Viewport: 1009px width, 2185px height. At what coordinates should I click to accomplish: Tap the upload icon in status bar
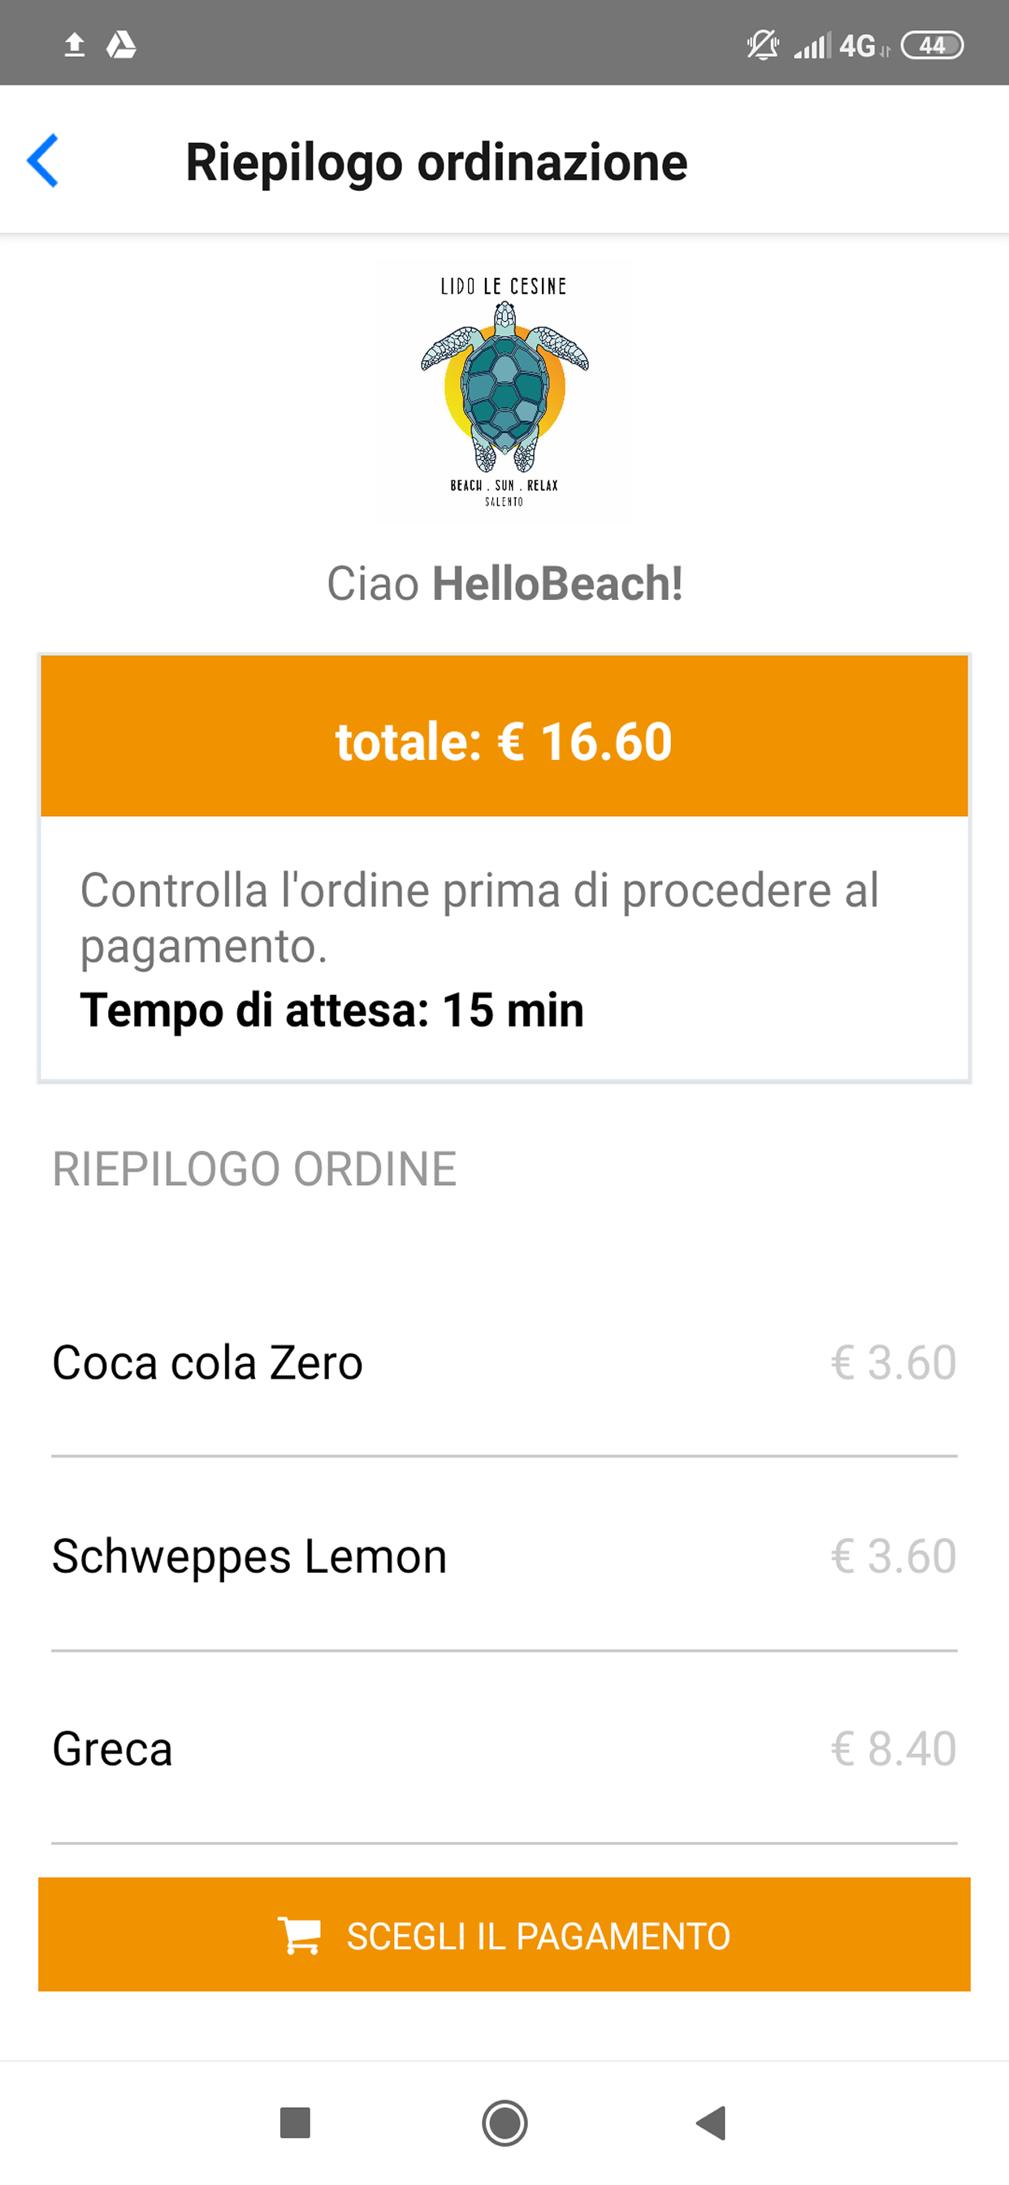pyautogui.click(x=75, y=44)
